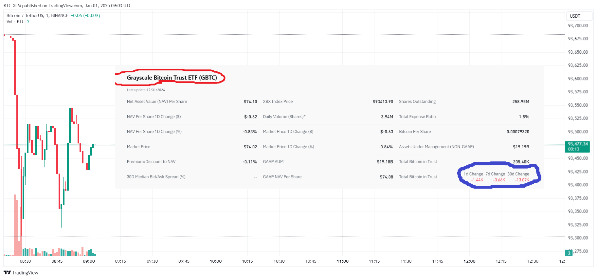
Task: Click the 93,500.00 price axis label
Action: point(578,132)
